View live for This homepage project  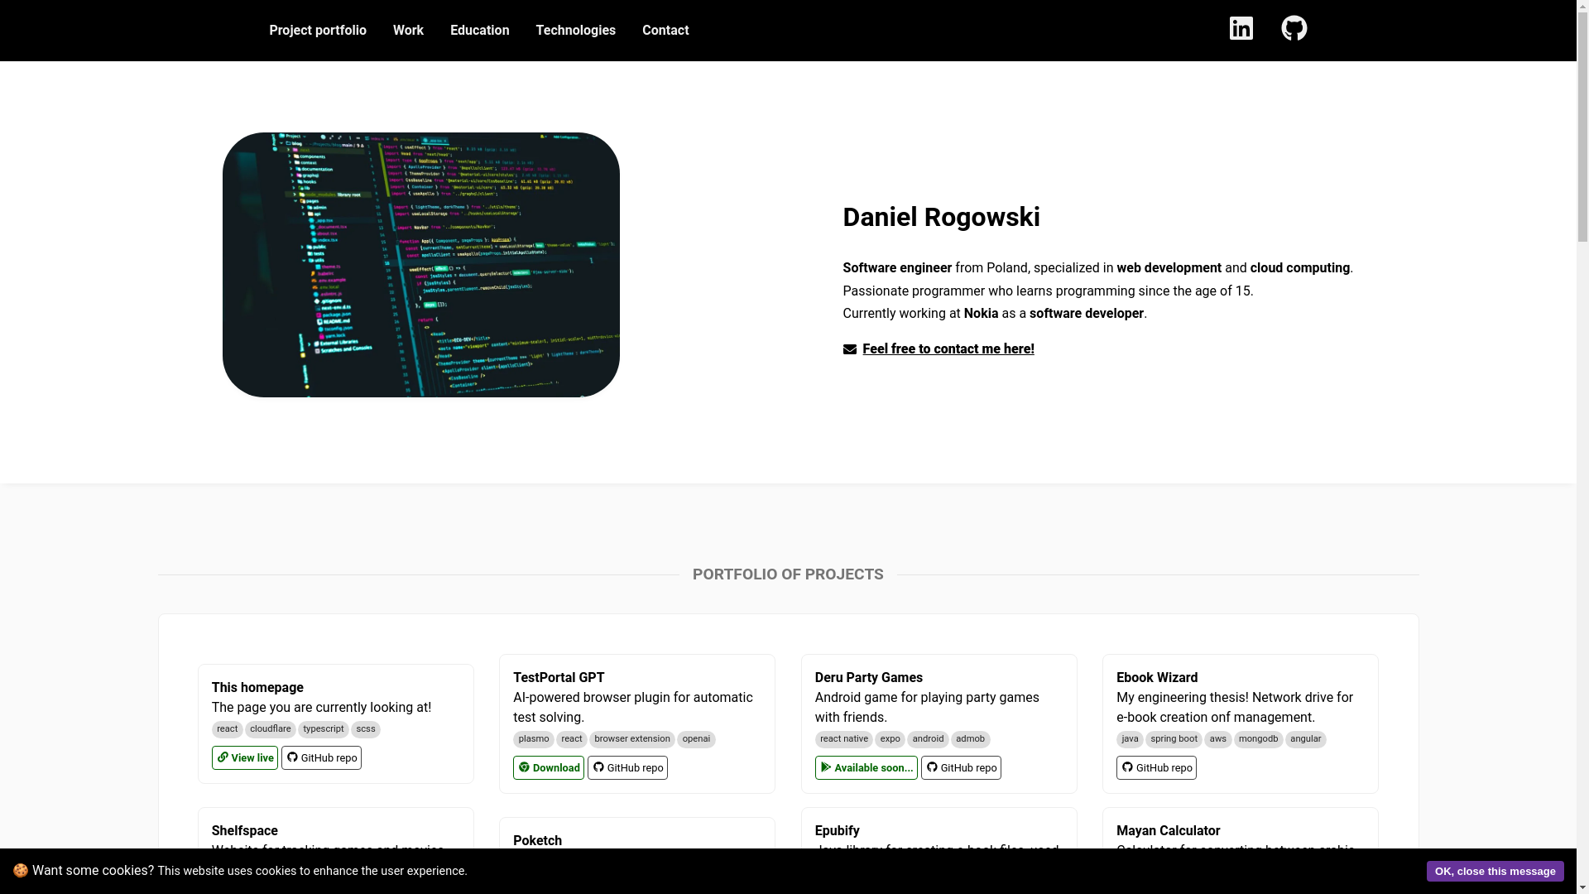coord(245,758)
